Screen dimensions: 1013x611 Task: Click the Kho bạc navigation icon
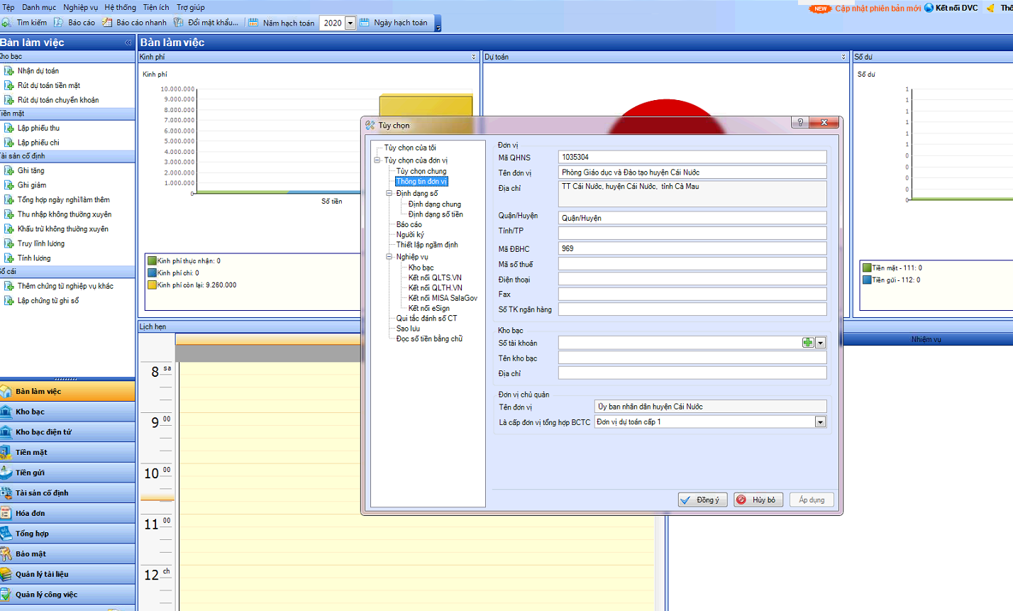point(6,412)
